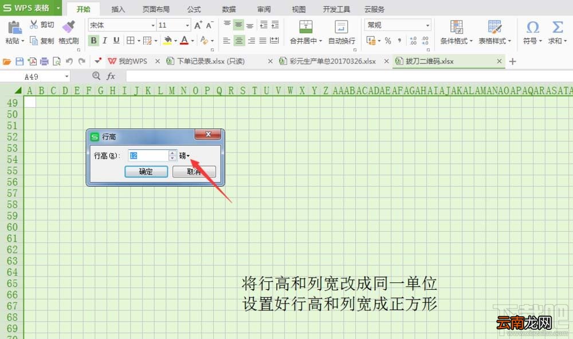Click the Save floppy disk icon
This screenshot has width=573, height=339.
pos(19,61)
